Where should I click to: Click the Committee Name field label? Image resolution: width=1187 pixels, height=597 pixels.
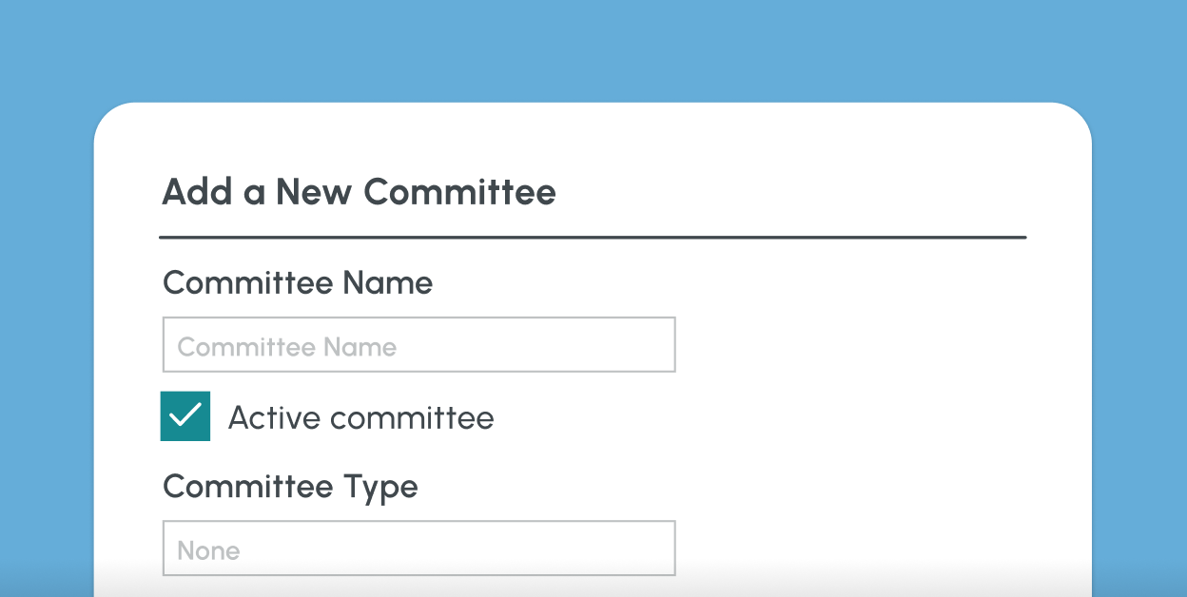pos(298,282)
